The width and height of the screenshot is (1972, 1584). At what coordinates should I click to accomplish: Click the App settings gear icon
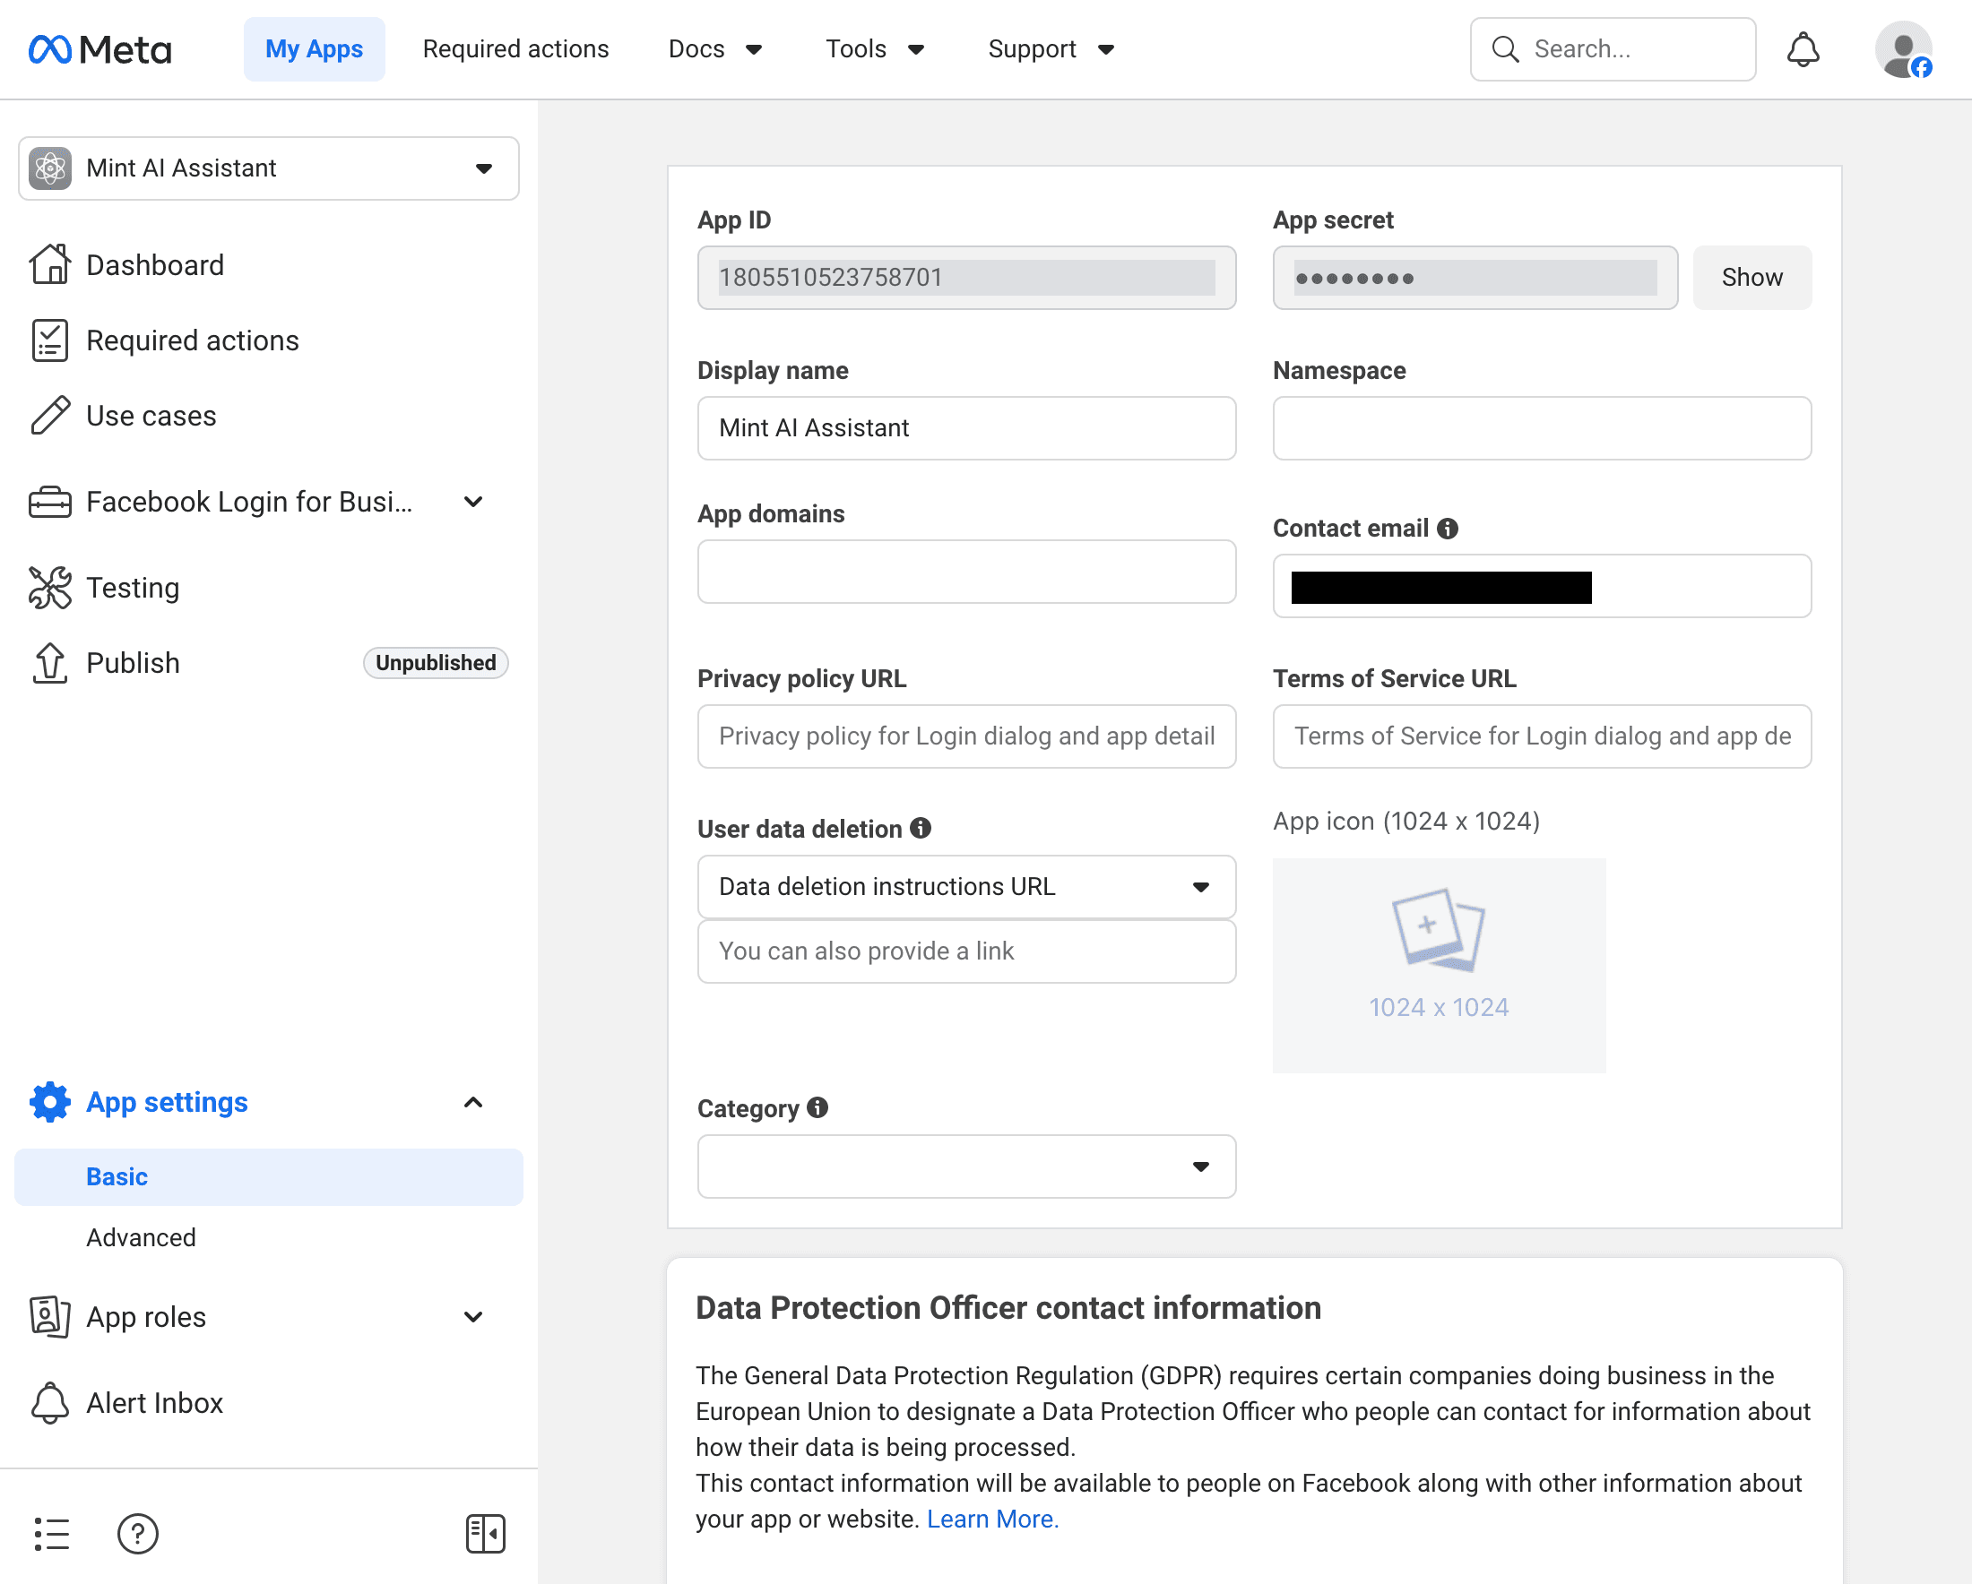(49, 1102)
